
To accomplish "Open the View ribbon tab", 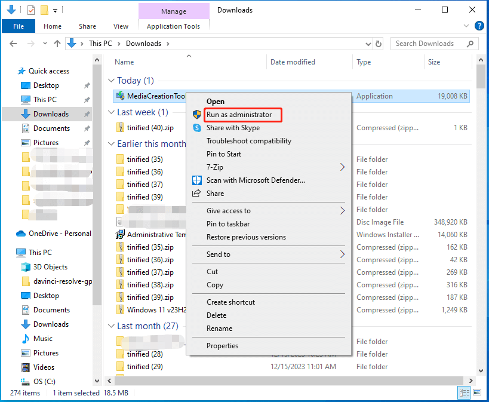I will click(x=121, y=26).
